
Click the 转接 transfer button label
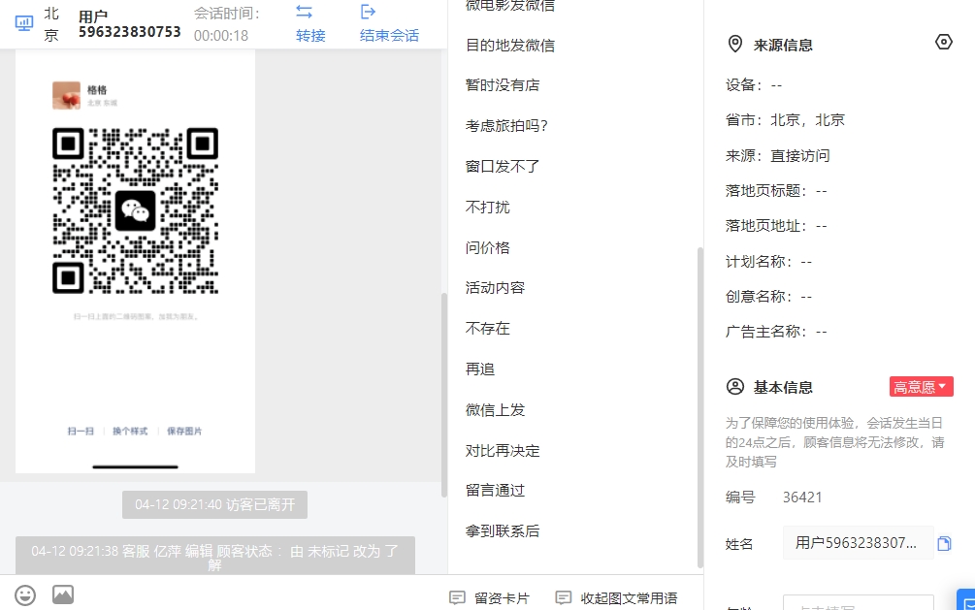click(x=310, y=36)
